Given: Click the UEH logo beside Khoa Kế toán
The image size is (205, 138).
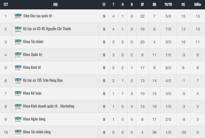Looking at the screenshot, I should tap(18, 94).
